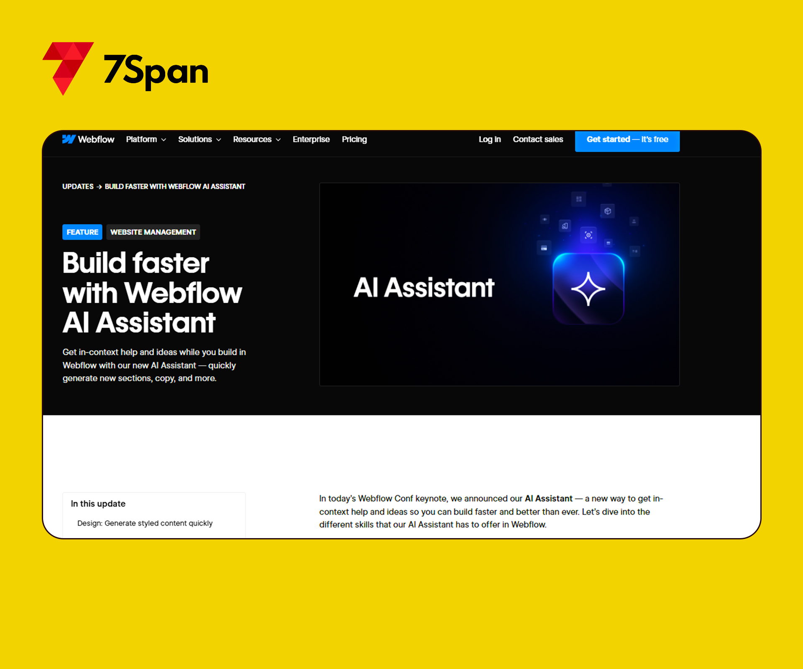Screen dimensions: 803x669
Task: Click the Pricing menu item
Action: [353, 140]
